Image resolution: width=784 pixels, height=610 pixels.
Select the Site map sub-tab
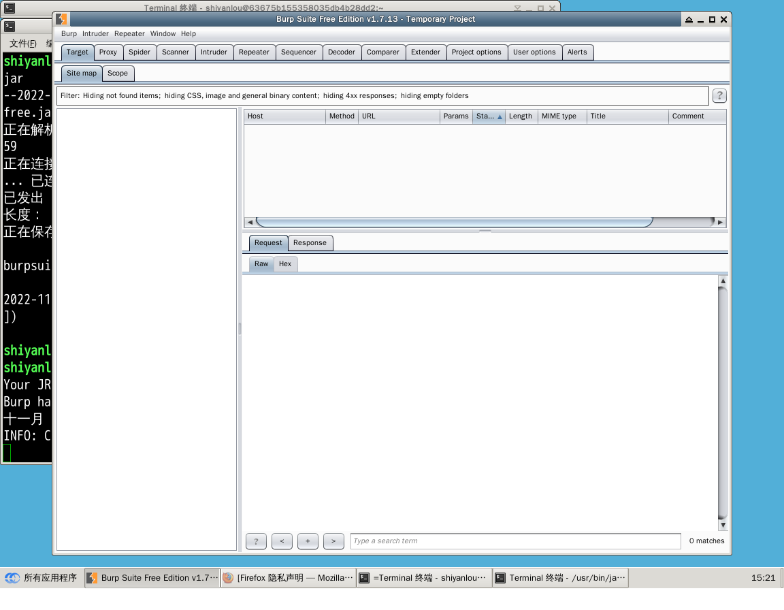tap(82, 73)
